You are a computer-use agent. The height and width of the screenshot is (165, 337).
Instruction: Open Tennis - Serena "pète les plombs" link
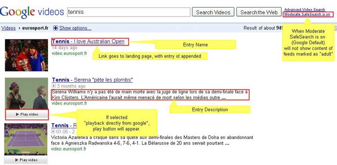pyautogui.click(x=92, y=80)
